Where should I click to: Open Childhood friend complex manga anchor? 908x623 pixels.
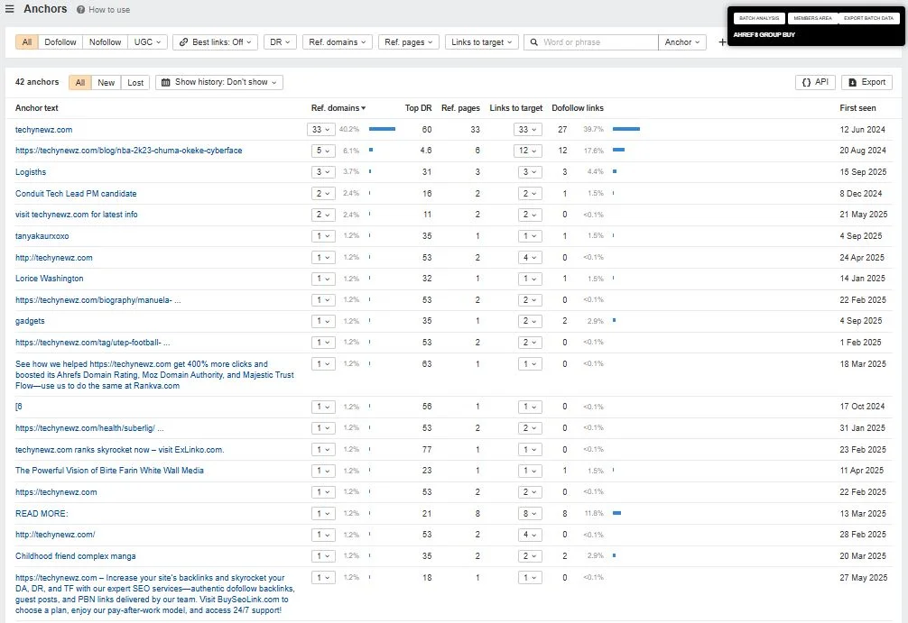pyautogui.click(x=75, y=556)
